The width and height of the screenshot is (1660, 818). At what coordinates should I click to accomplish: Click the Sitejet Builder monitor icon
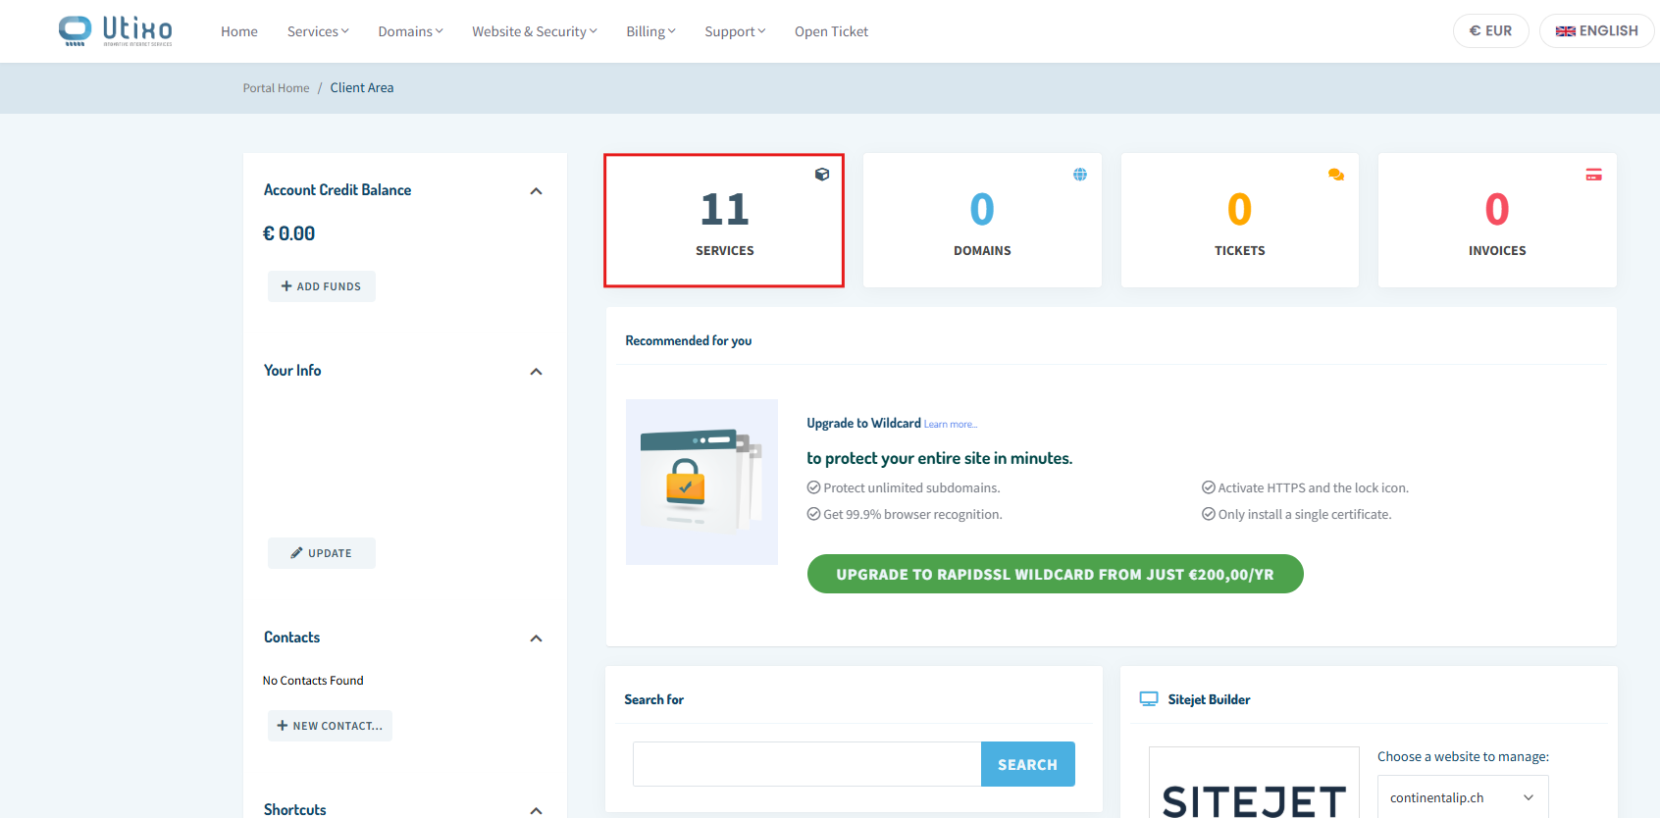click(1149, 699)
